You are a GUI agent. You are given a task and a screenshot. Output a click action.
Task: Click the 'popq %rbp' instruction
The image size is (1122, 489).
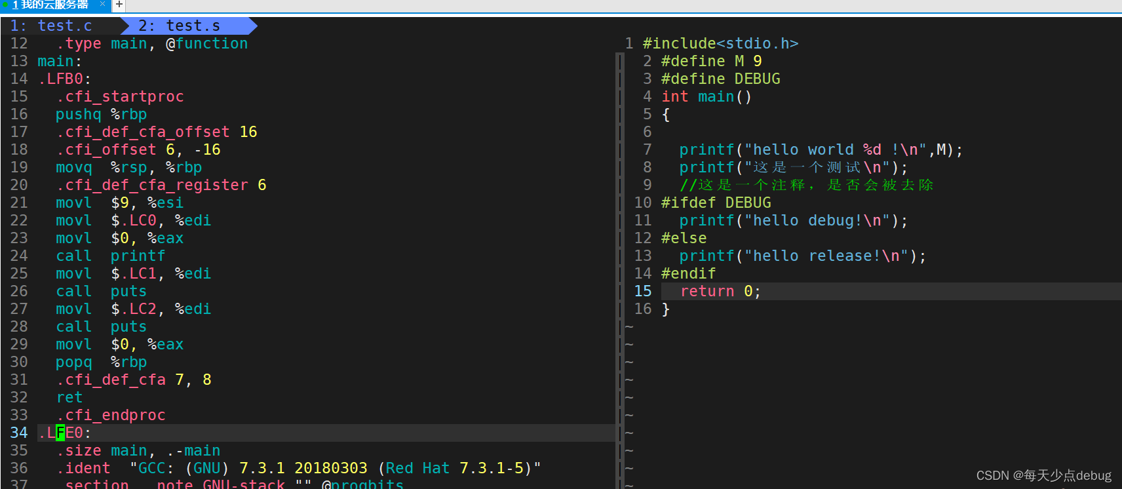101,362
